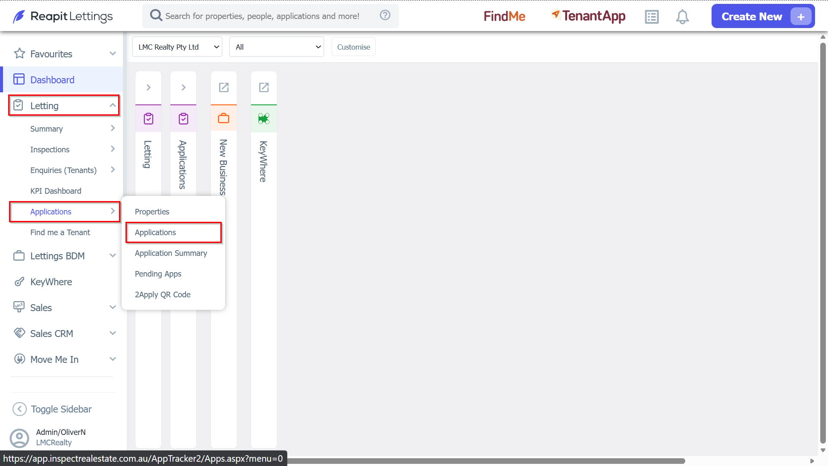The image size is (828, 466).
Task: Click the Customise button
Action: pos(354,47)
